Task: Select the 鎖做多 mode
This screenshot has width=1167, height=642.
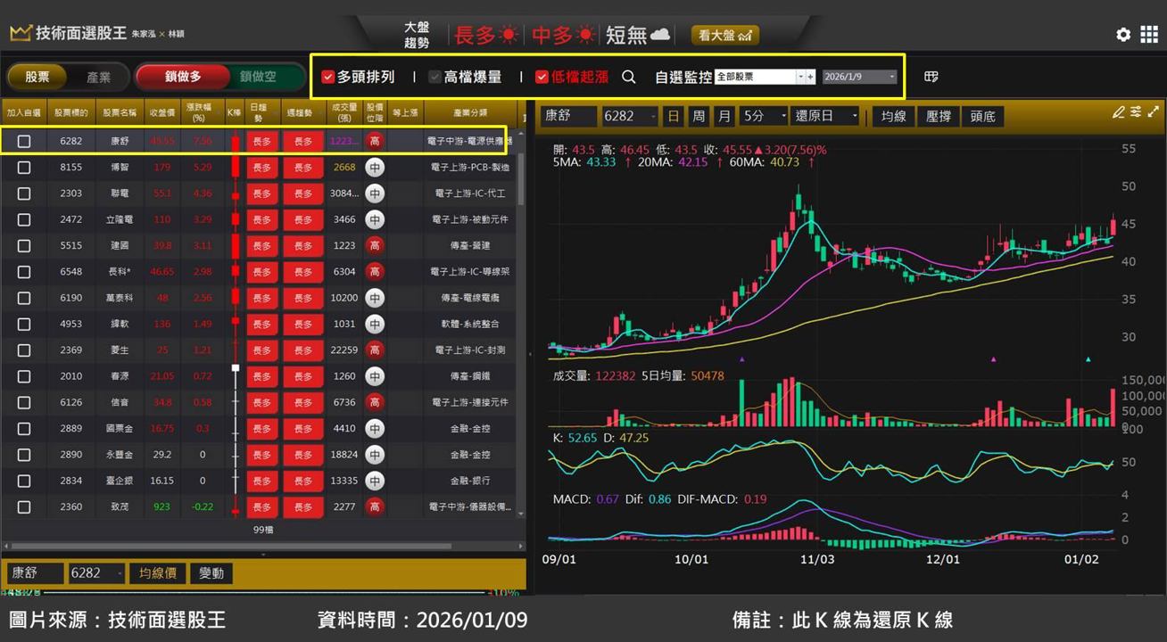Action: 182,77
